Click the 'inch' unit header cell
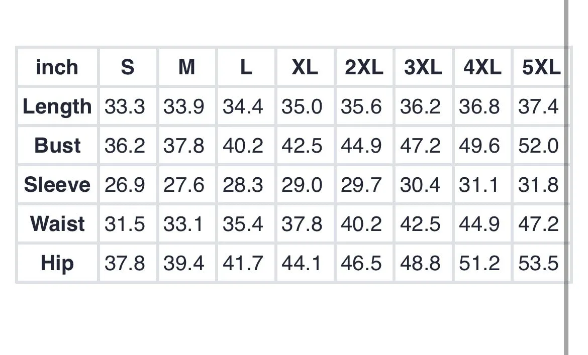This screenshot has height=355, width=588. 57,67
